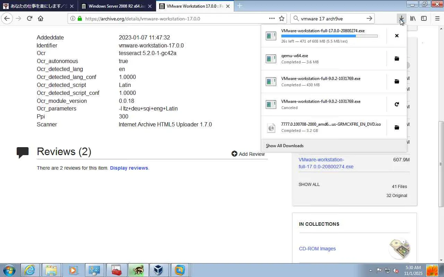Open the CD-ROM Images collection link

click(x=317, y=249)
